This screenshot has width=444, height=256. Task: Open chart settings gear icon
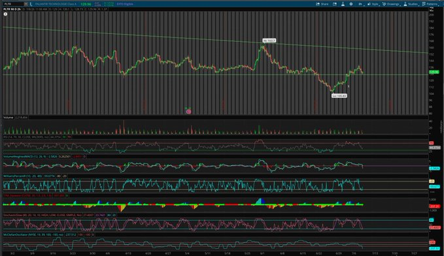tap(351, 4)
